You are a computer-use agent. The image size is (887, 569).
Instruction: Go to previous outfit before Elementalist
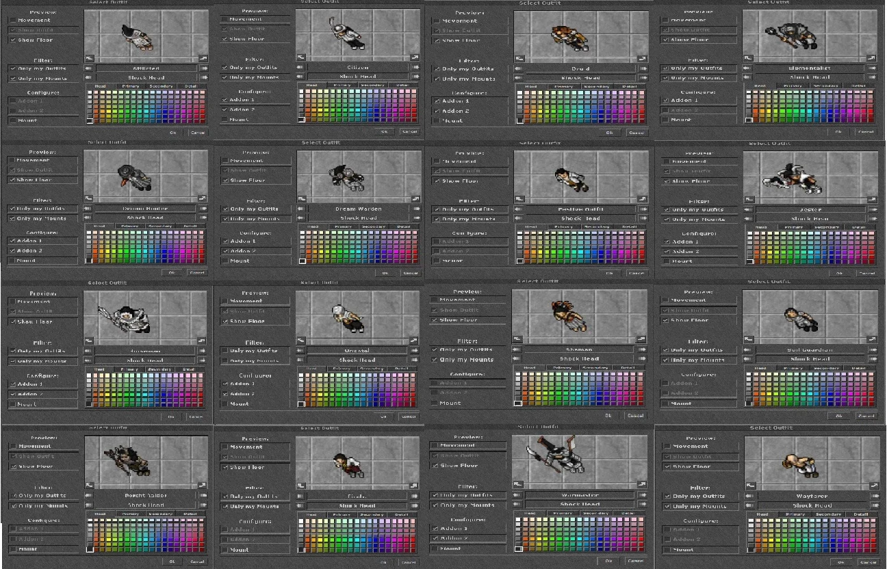click(748, 68)
